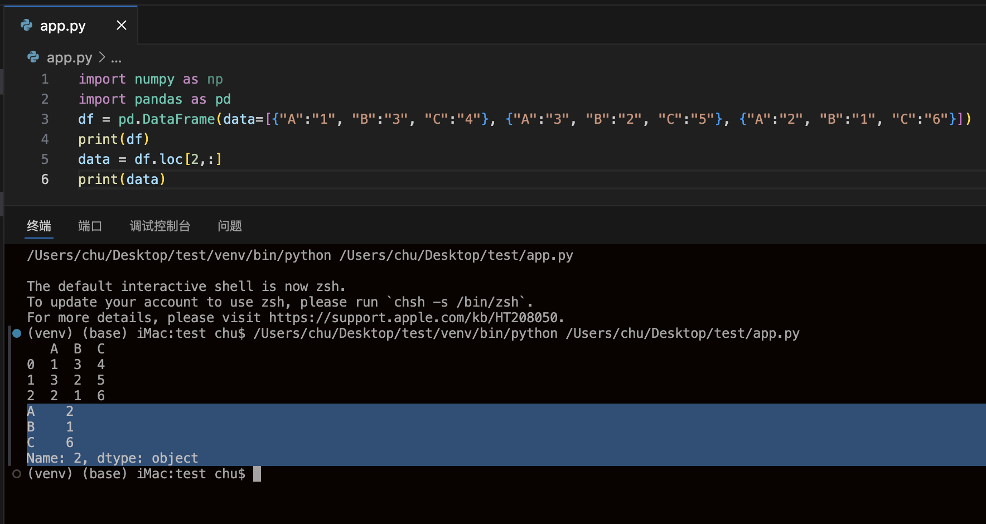This screenshot has height=524, width=986.
Task: Click line number 3 in the editor gutter
Action: click(x=45, y=119)
